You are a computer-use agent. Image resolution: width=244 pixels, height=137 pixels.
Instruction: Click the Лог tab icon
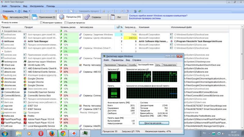[x=113, y=17]
